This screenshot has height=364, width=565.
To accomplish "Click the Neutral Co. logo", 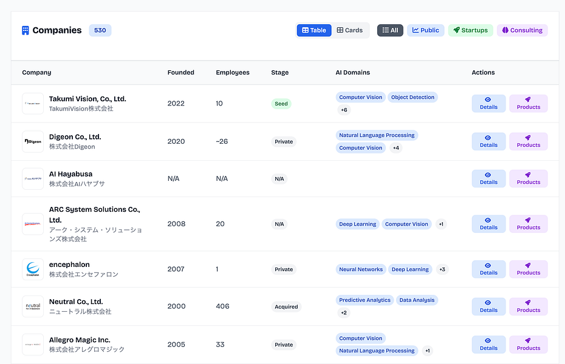I will pyautogui.click(x=33, y=306).
